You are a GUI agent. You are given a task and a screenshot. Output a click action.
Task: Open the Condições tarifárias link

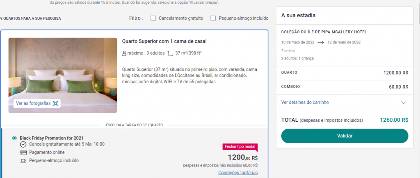tap(238, 173)
